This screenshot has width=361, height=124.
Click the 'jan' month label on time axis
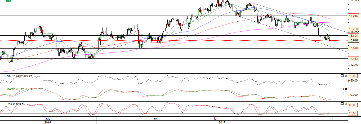[155, 119]
